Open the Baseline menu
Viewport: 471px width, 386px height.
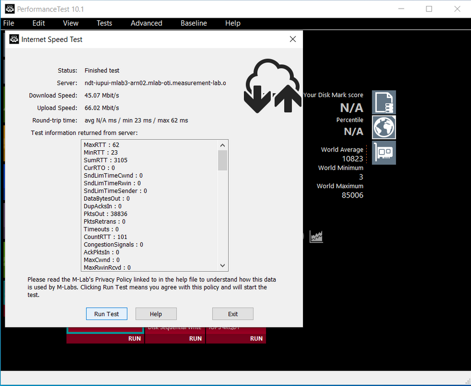(194, 23)
